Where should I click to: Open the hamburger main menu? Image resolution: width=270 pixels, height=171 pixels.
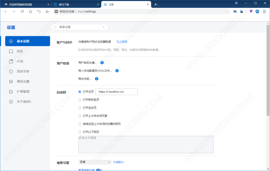coord(264,11)
